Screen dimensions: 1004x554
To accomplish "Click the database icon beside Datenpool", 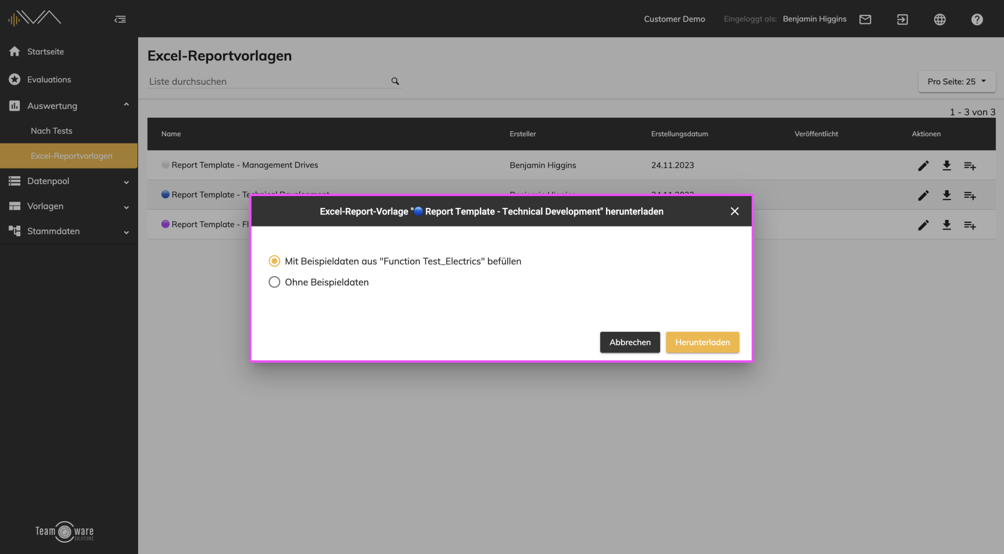I will [x=15, y=181].
